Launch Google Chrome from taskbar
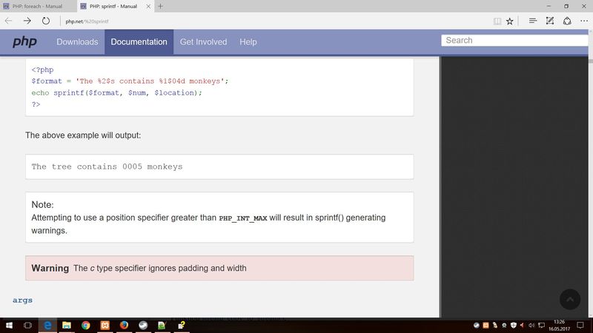Image resolution: width=593 pixels, height=333 pixels. 86,325
